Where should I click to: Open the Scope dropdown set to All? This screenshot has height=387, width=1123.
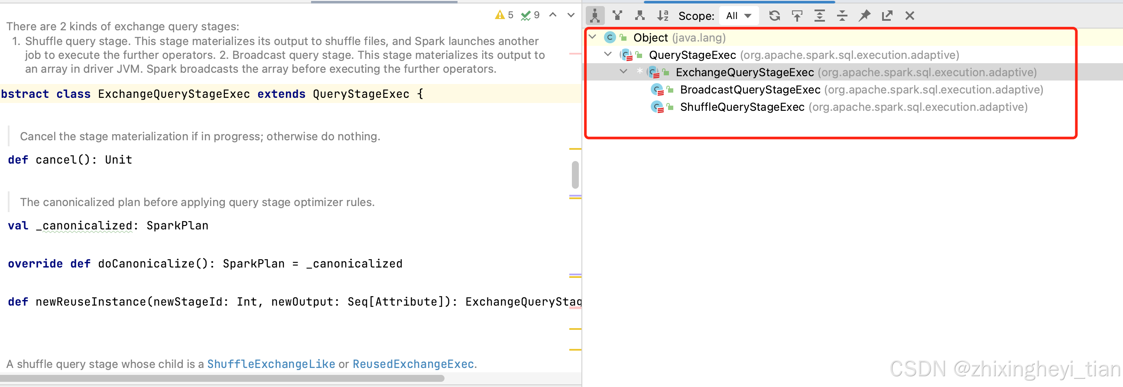click(x=739, y=16)
